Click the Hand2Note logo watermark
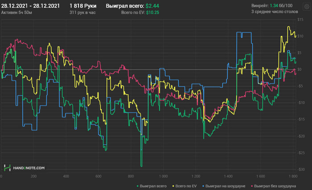The width and height of the screenshot is (312, 190). [x=25, y=168]
